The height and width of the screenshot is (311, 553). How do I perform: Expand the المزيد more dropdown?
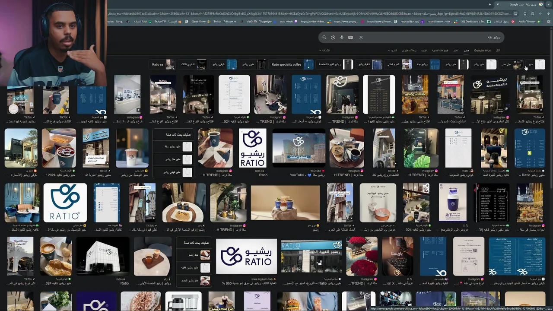(x=393, y=51)
